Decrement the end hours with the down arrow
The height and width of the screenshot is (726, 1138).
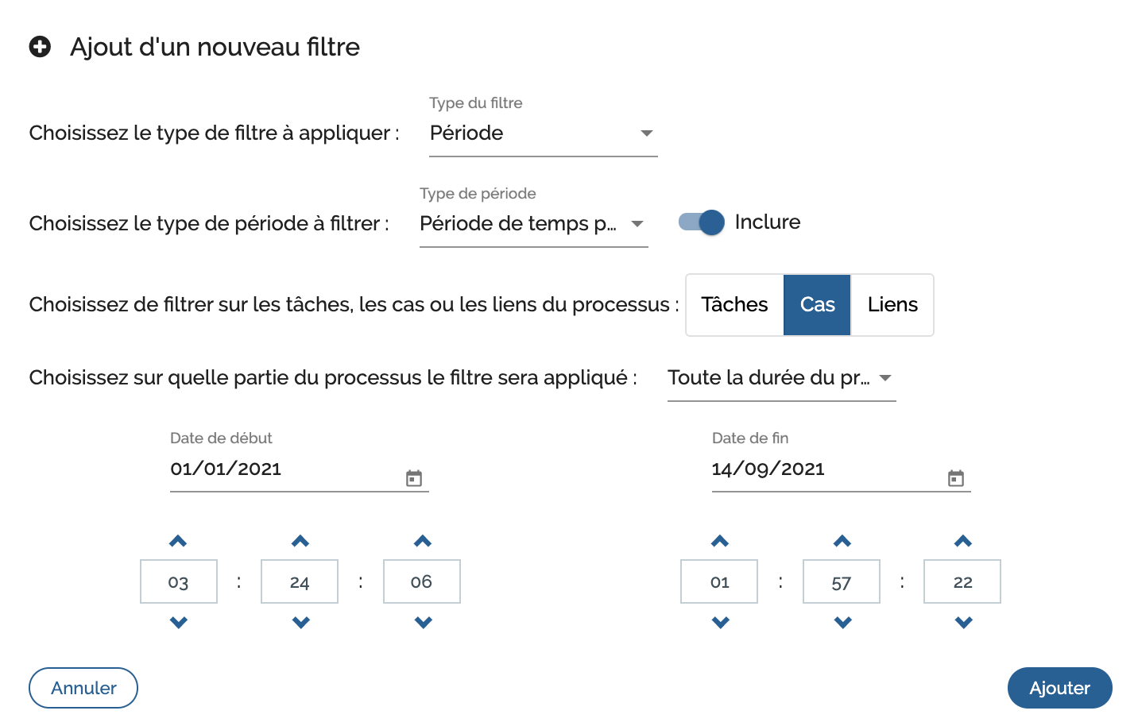coord(718,623)
